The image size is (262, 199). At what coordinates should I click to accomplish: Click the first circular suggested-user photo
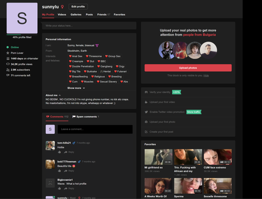167,50
